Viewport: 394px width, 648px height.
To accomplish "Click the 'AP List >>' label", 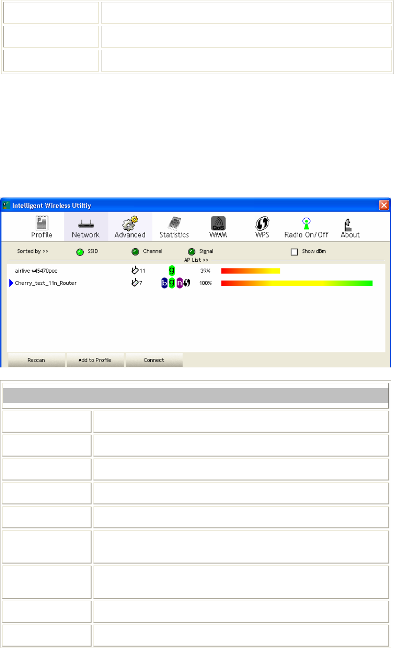I will [x=196, y=259].
